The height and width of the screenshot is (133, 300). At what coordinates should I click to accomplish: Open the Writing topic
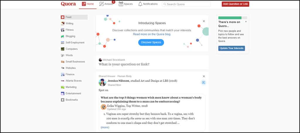69,23
